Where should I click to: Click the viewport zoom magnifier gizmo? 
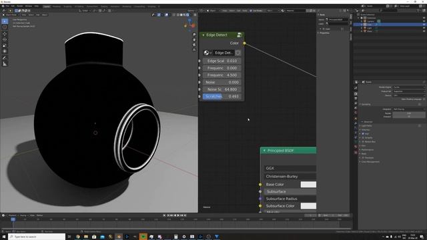coord(194,35)
